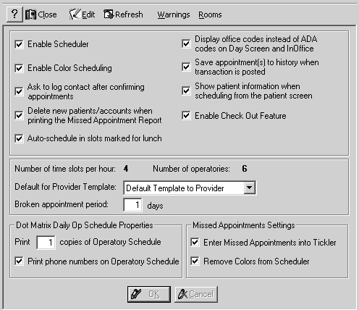Image resolution: width=359 pixels, height=310 pixels.
Task: Expand the Default for Provider Template dropdown arrow
Action: click(250, 188)
